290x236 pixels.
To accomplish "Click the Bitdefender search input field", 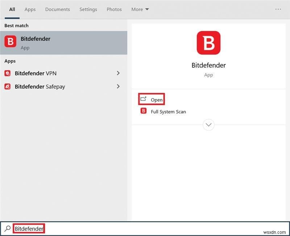I will (x=29, y=228).
